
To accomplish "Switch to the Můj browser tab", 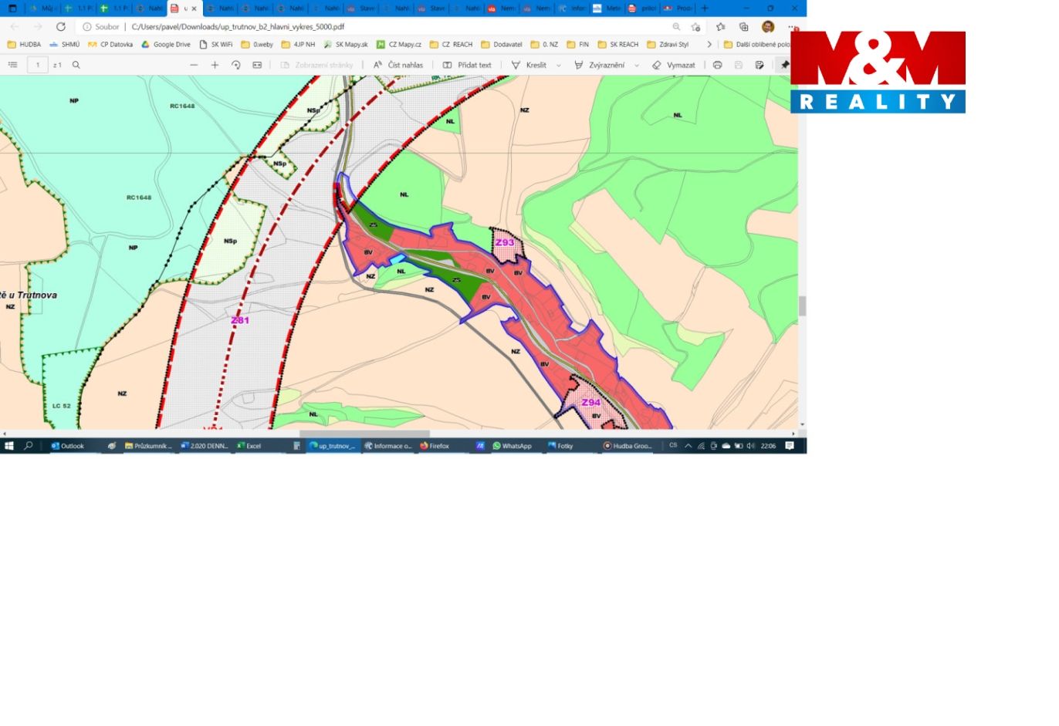I will coord(43,8).
